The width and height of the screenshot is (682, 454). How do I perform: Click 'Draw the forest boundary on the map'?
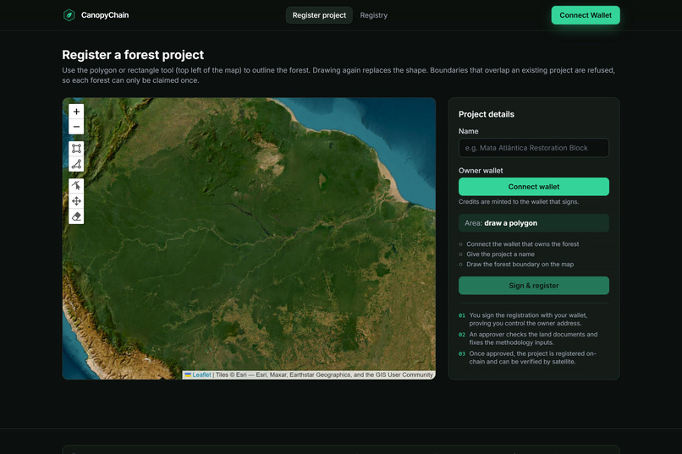click(520, 264)
